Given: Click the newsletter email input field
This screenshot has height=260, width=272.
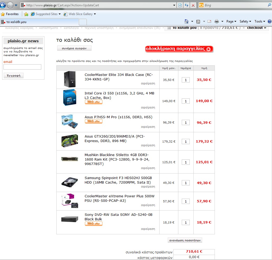Looking at the screenshot, I should point(22,67).
